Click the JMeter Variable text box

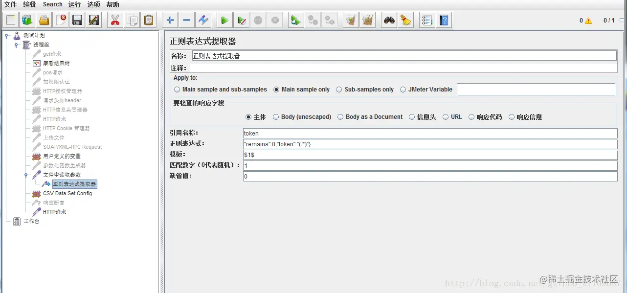[x=536, y=89]
